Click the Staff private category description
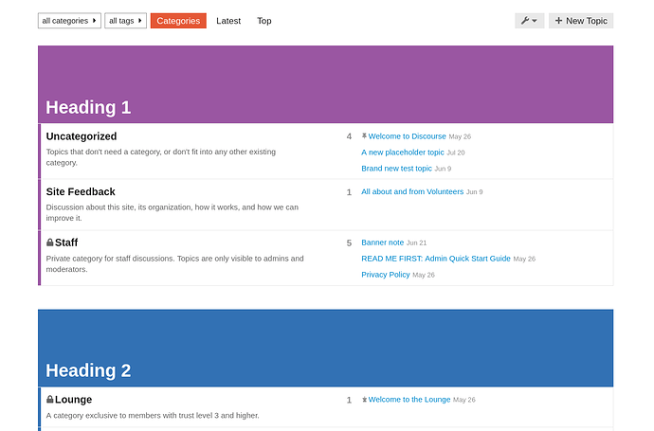Image resolution: width=654 pixels, height=431 pixels. pos(174,264)
